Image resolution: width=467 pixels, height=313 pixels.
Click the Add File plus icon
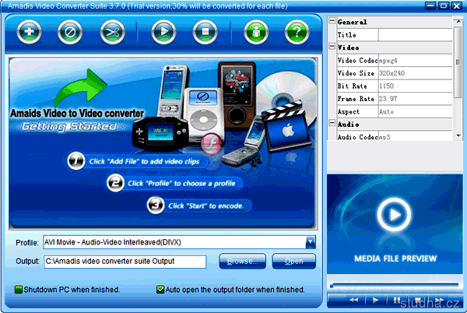pyautogui.click(x=29, y=32)
